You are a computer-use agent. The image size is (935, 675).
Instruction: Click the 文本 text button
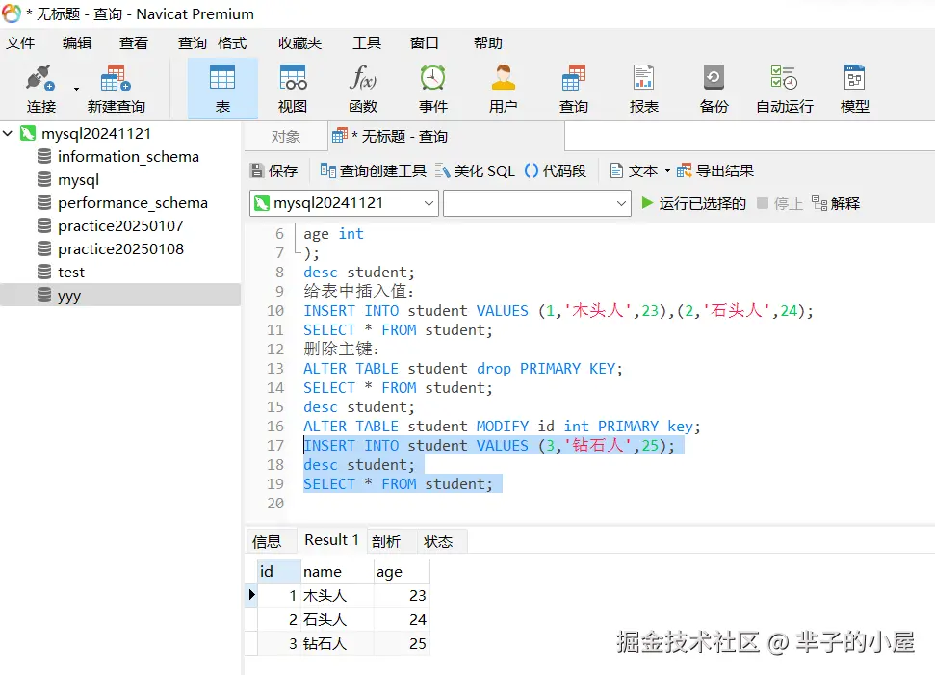[x=634, y=171]
